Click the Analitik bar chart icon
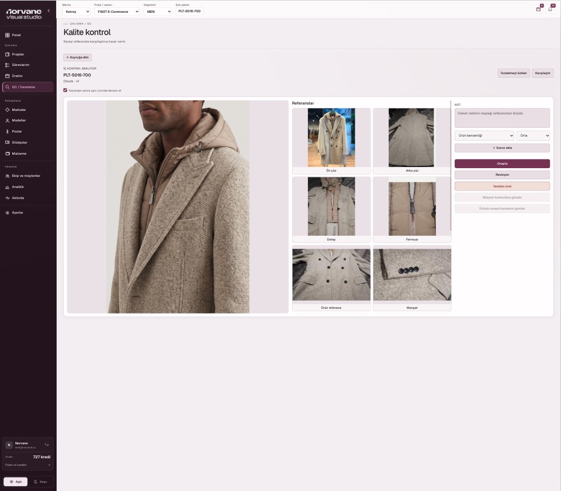The image size is (561, 491). [x=7, y=187]
